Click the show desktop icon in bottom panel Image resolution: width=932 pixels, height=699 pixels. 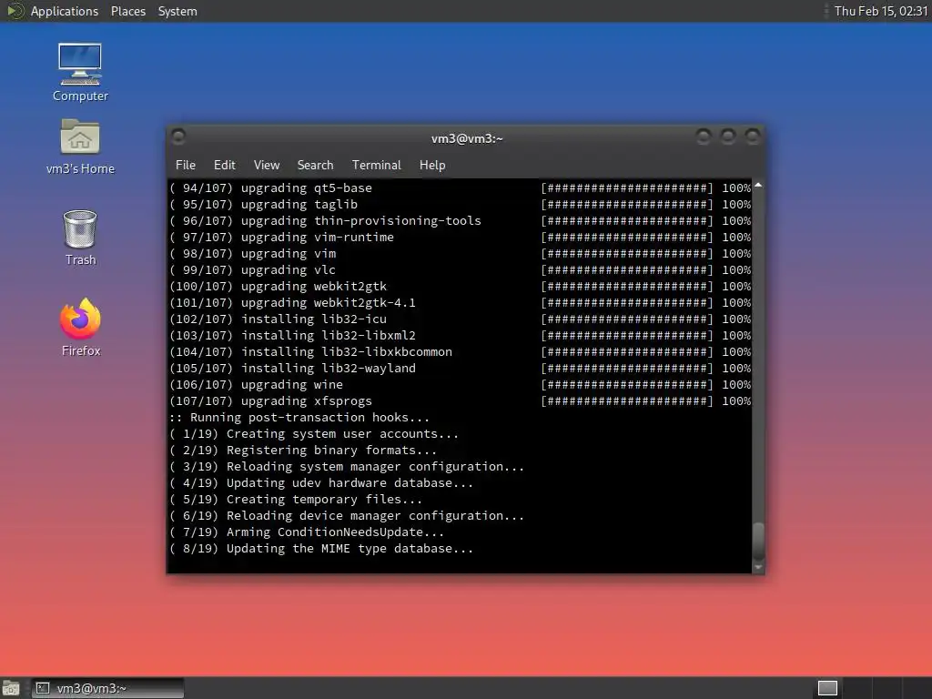[11, 688]
